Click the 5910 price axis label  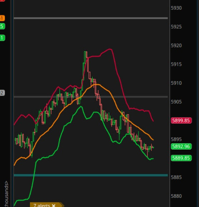176,83
